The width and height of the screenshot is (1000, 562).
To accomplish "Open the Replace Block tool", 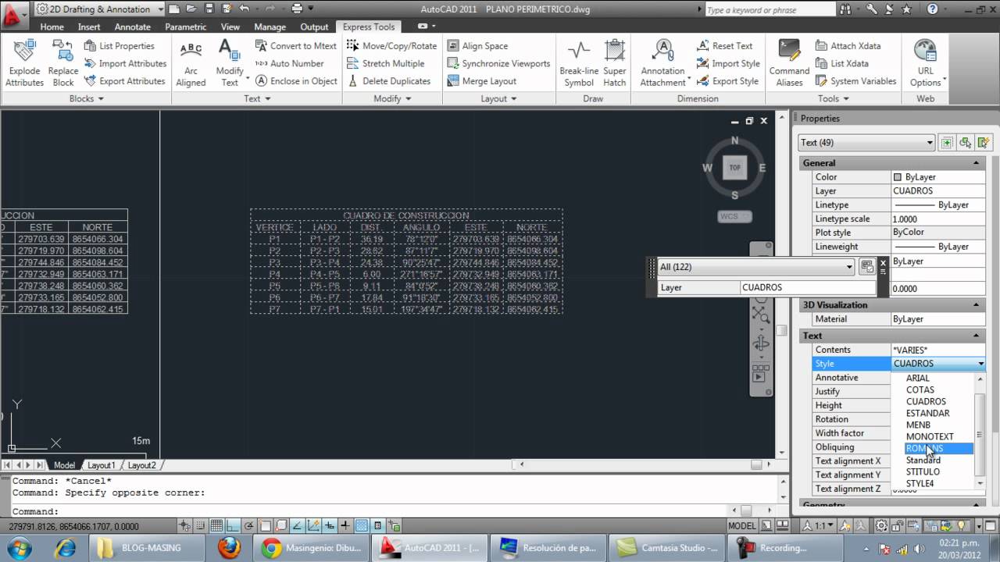I will (x=62, y=63).
